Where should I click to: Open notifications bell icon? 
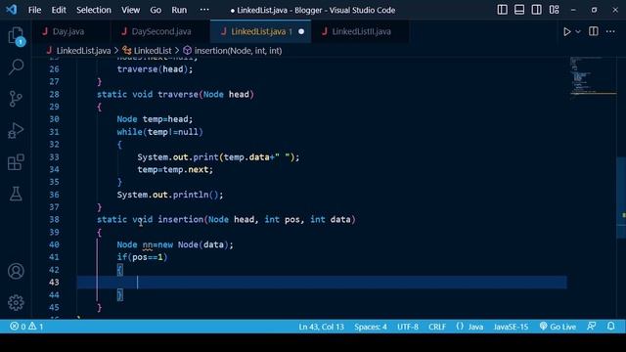coord(611,327)
